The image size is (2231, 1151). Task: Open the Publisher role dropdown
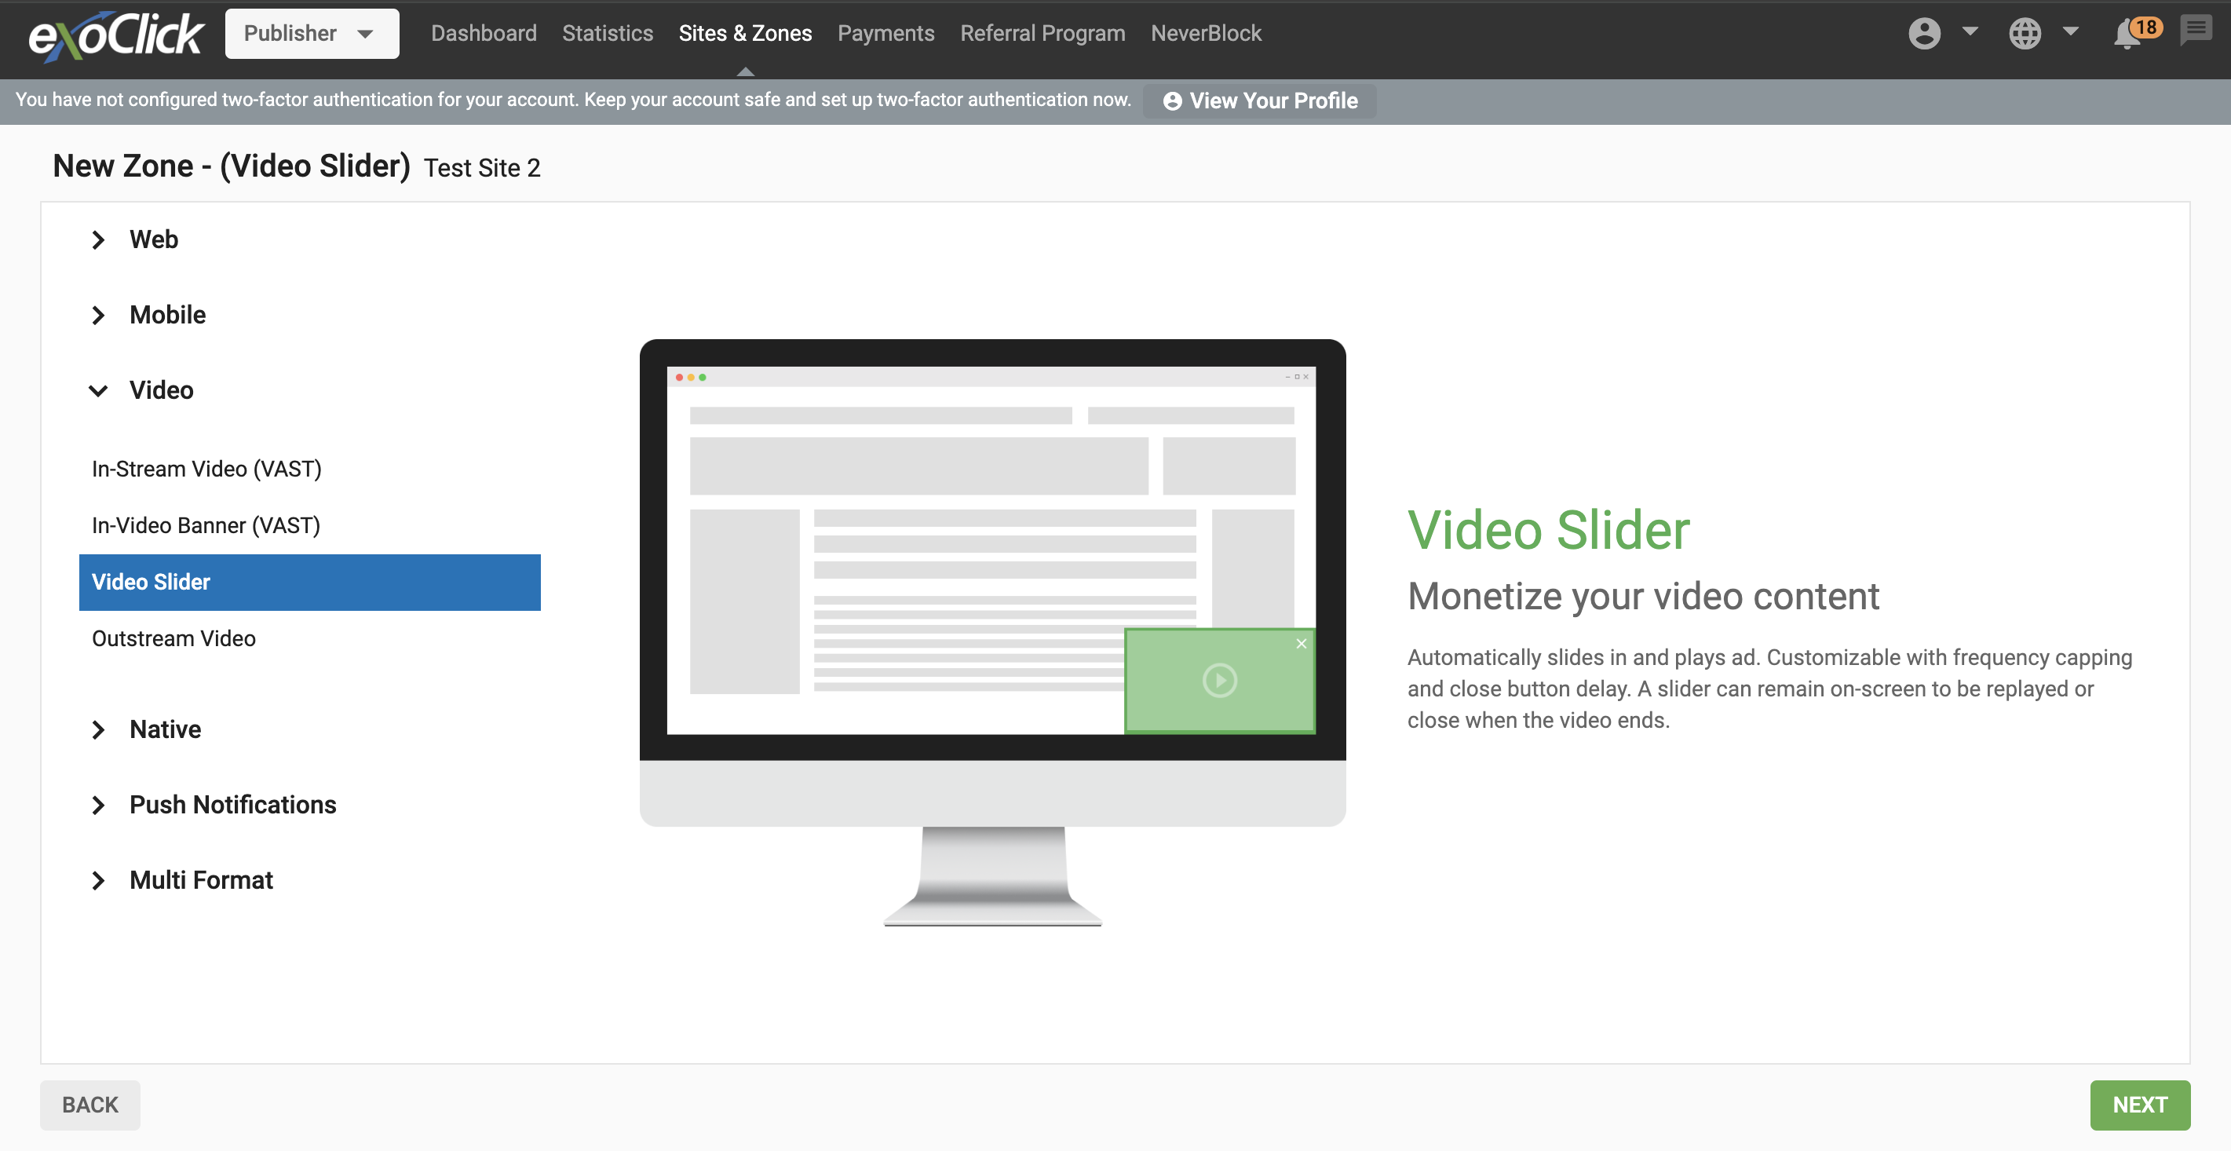tap(312, 34)
